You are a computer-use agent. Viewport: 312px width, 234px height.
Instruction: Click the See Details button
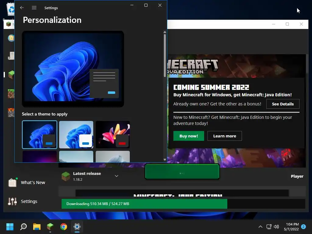point(283,104)
